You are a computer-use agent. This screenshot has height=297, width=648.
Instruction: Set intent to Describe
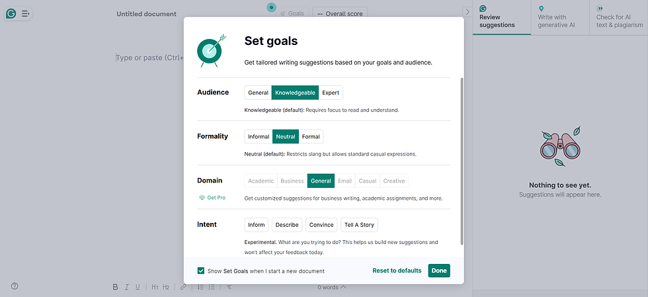(287, 225)
